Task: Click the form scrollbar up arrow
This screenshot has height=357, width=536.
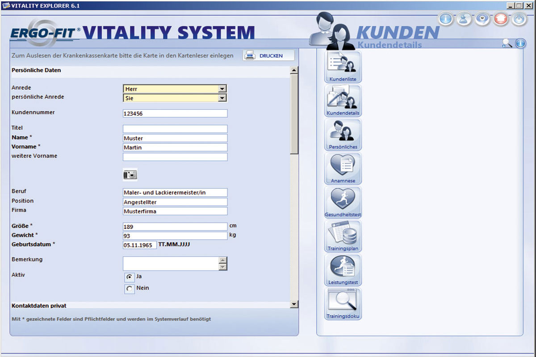Action: coord(294,70)
